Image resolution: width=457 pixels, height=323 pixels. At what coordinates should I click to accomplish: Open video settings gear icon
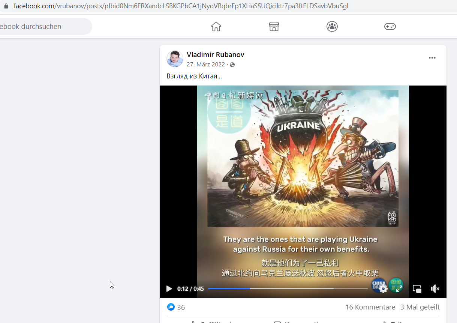pyautogui.click(x=383, y=288)
